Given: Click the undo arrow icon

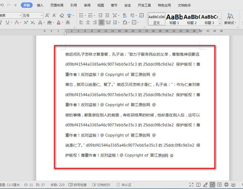Looking at the screenshot, I should (x=2, y=5).
